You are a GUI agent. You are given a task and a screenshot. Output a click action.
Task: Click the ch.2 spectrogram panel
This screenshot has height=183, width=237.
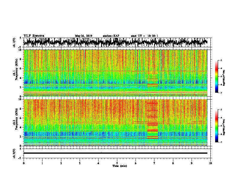115,123
